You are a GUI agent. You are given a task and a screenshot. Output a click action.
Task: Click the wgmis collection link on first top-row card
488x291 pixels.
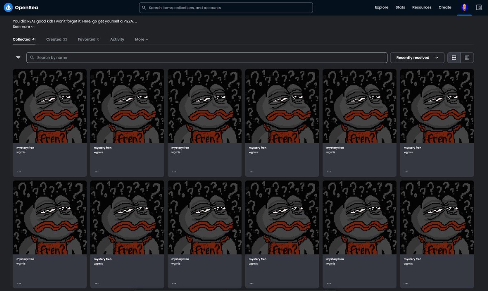click(x=21, y=152)
